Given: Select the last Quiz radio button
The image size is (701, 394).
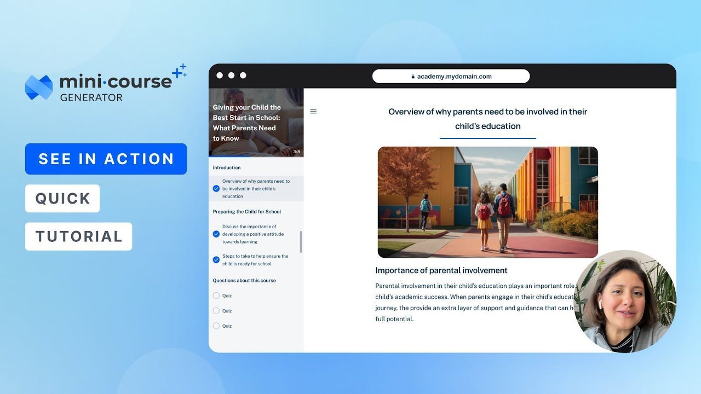Looking at the screenshot, I should point(216,326).
